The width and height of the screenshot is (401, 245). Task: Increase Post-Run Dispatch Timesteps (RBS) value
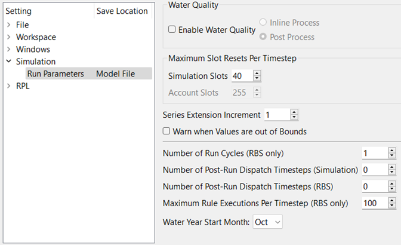391,183
